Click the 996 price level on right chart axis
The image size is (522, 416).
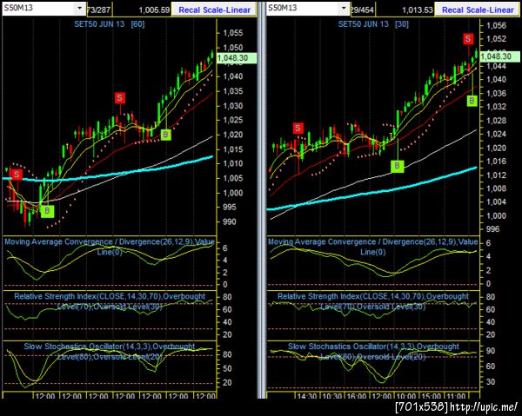(492, 229)
